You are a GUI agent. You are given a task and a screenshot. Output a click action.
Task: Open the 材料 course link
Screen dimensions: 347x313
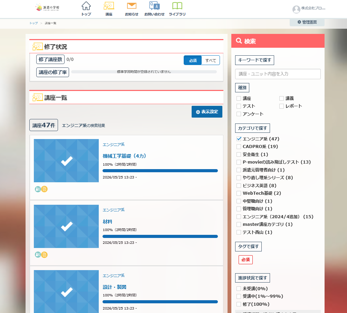point(107,222)
